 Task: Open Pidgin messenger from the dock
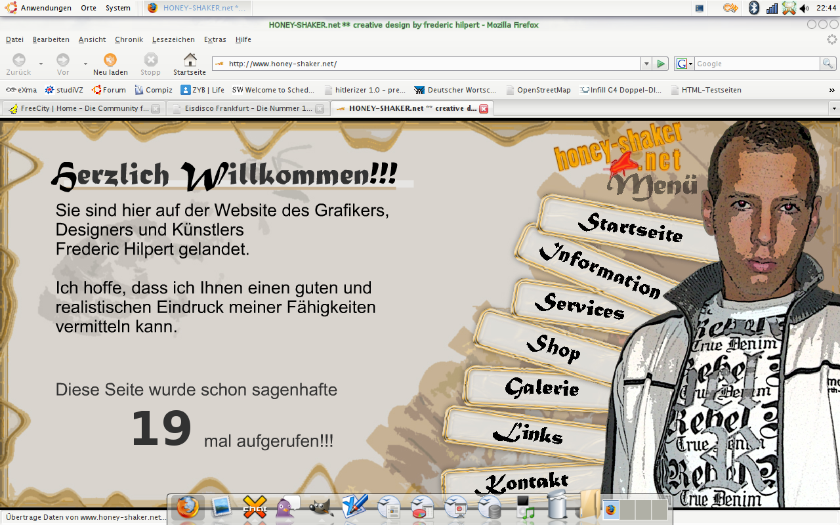pos(286,508)
